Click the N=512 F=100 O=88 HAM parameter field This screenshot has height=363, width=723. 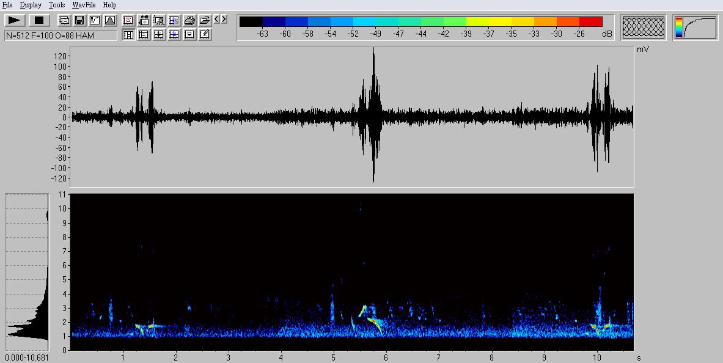61,35
